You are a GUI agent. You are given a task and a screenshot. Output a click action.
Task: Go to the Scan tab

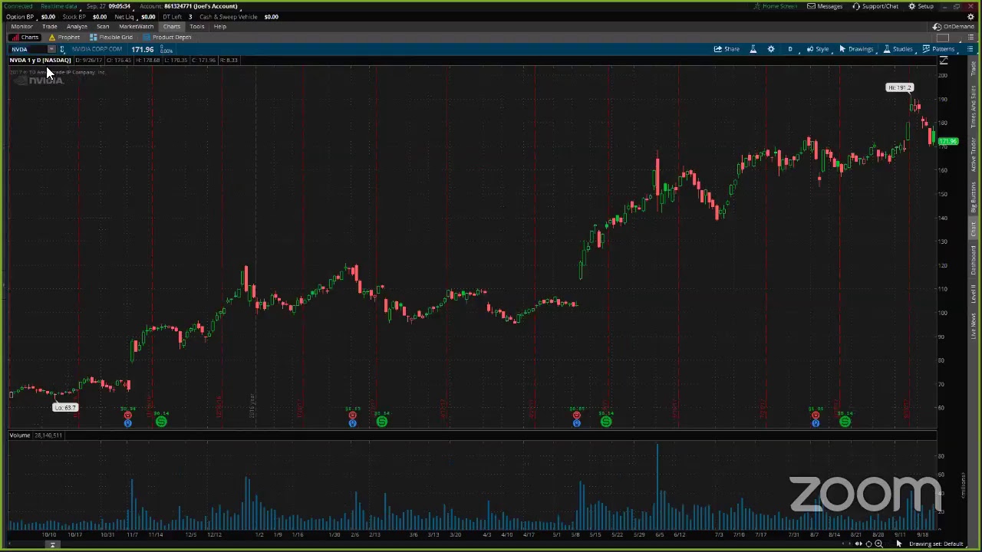click(103, 26)
